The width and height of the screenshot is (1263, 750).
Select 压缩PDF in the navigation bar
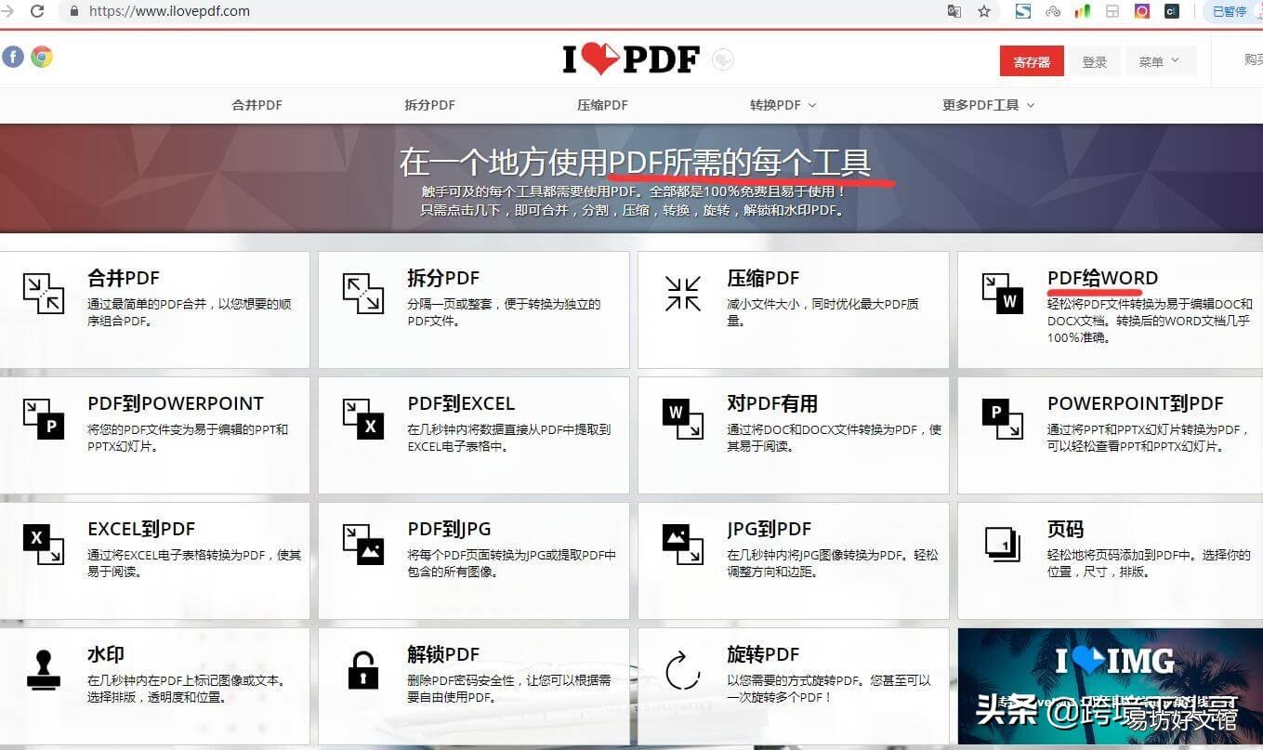coord(602,105)
